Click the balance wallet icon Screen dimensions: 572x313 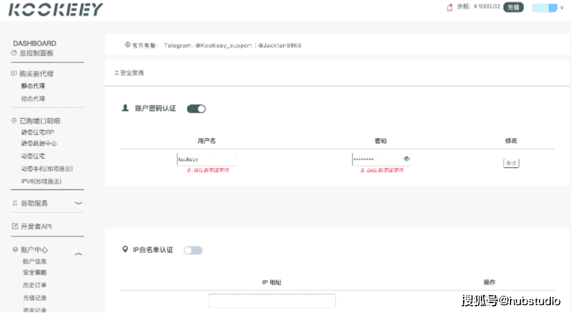point(450,7)
